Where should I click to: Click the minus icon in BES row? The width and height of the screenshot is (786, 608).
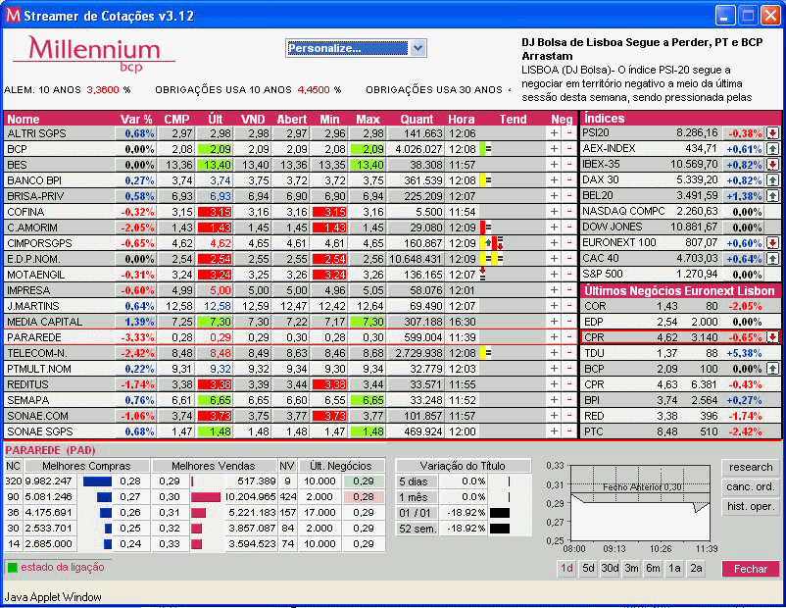tap(569, 165)
